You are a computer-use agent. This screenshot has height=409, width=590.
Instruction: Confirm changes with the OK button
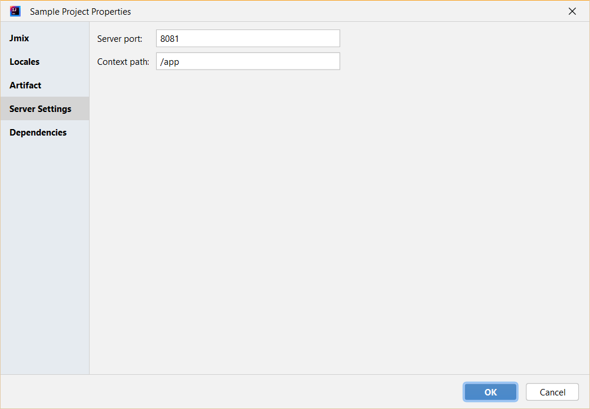point(490,392)
